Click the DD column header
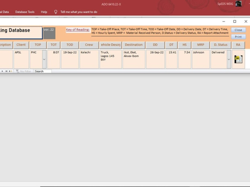This screenshot has width=250, height=187. coord(155,45)
